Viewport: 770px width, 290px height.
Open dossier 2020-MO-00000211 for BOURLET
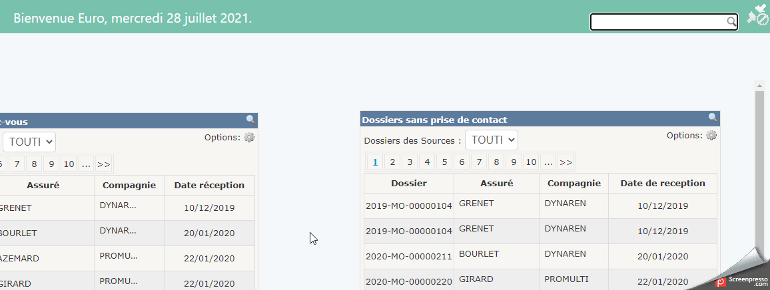408,256
